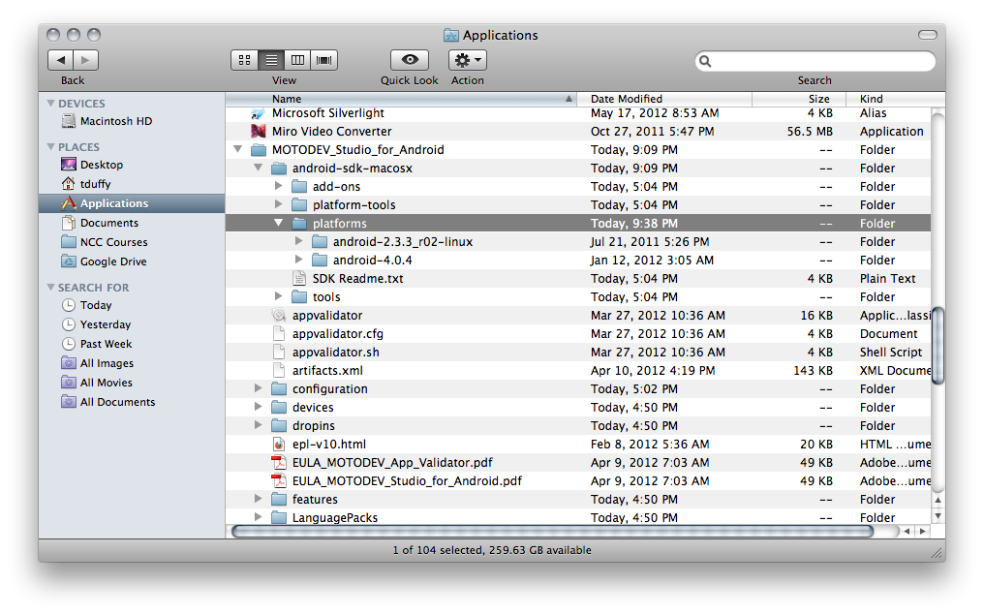Expand the tools folder
This screenshot has height=615, width=984.
coord(279,296)
